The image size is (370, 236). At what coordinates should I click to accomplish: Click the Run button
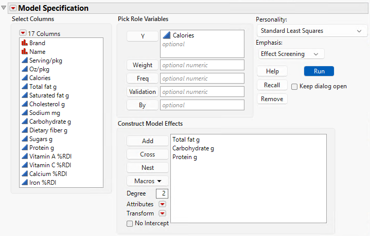[x=319, y=71]
